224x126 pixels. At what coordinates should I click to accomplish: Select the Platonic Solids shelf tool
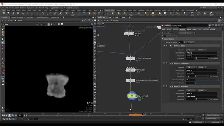pyautogui.click(x=72, y=14)
